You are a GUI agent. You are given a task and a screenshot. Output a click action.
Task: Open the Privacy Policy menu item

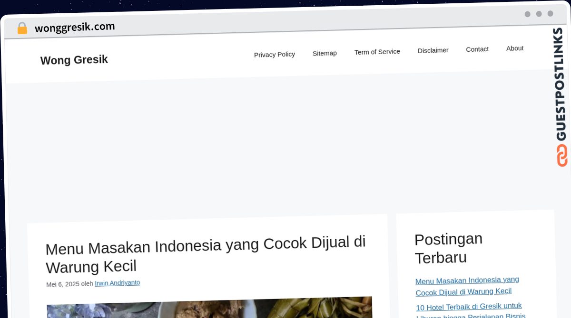point(275,55)
